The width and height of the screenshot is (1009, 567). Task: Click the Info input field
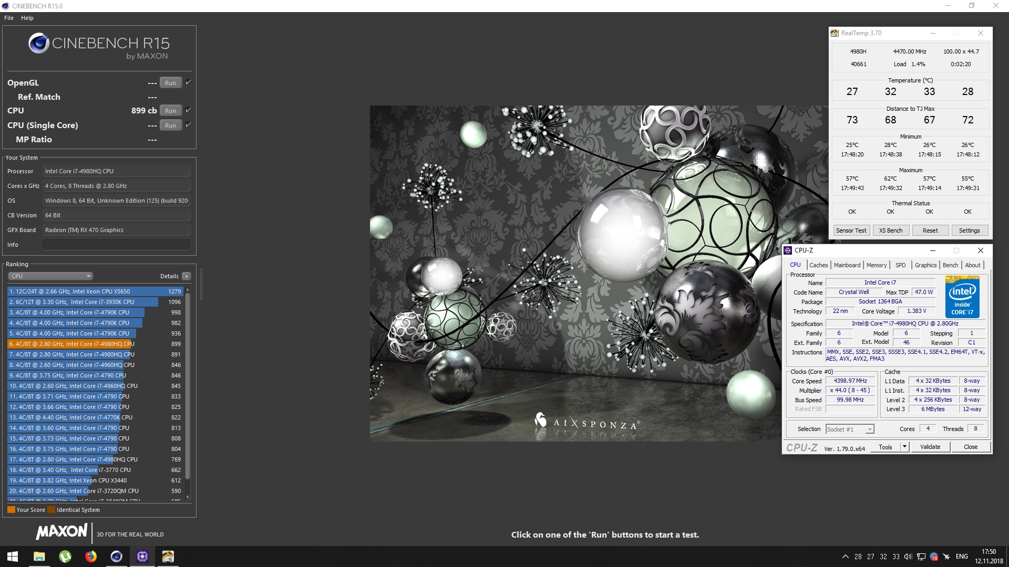coord(117,245)
